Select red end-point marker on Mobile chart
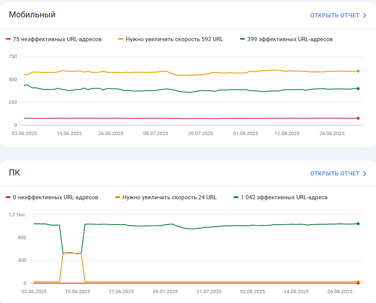This screenshot has height=303, width=376. point(358,118)
